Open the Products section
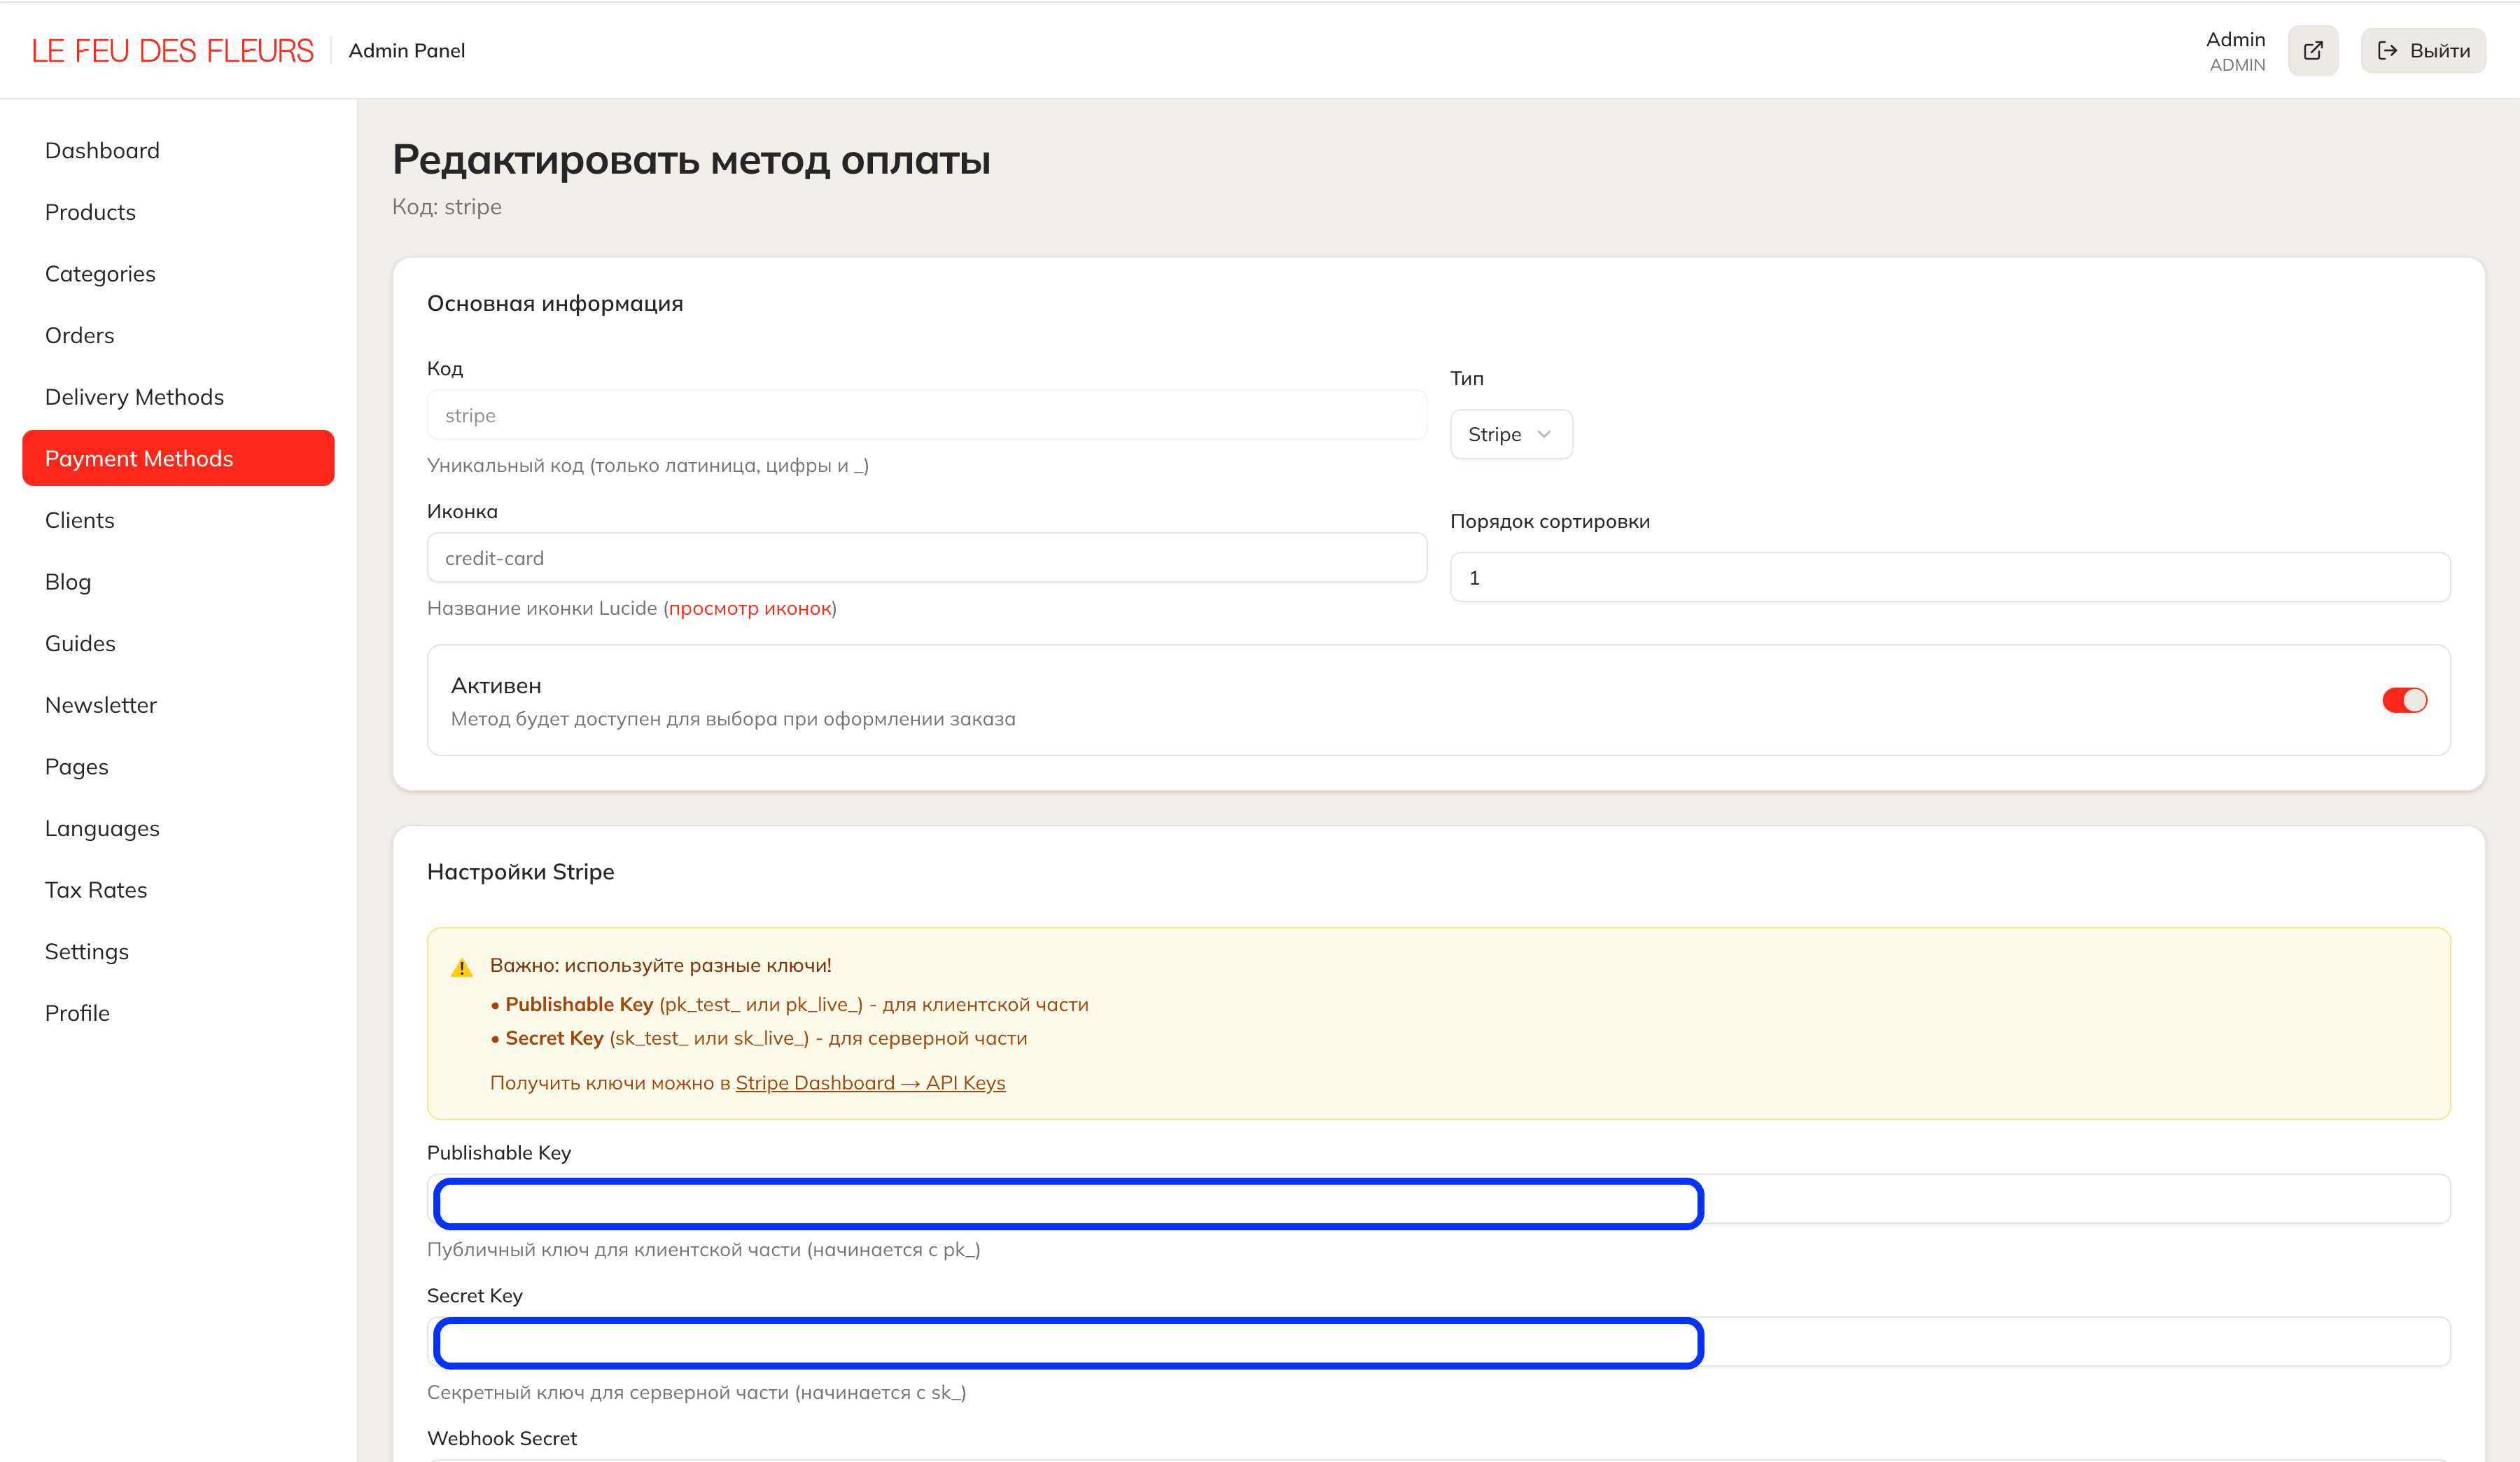This screenshot has width=2520, height=1462. coord(90,212)
